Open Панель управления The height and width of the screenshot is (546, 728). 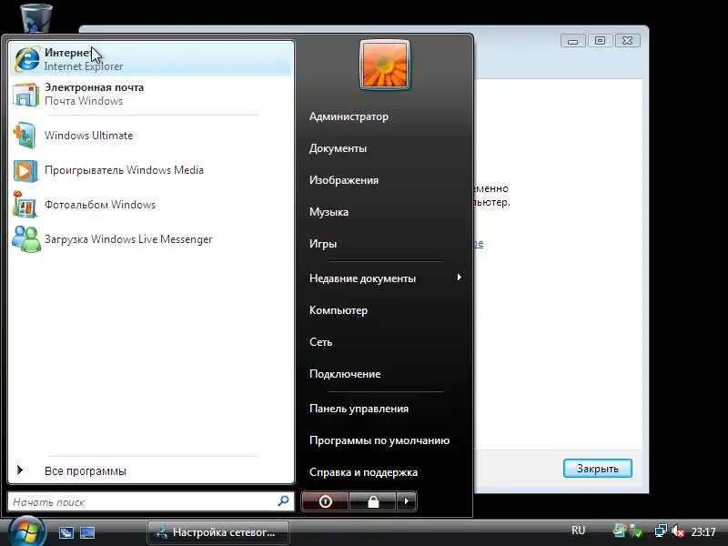tap(359, 409)
